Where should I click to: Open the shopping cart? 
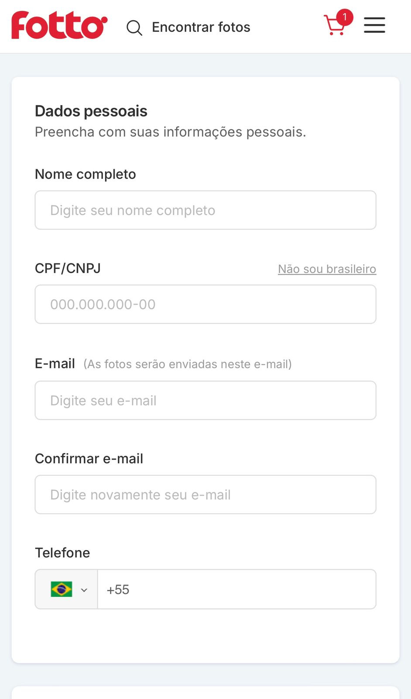click(334, 26)
